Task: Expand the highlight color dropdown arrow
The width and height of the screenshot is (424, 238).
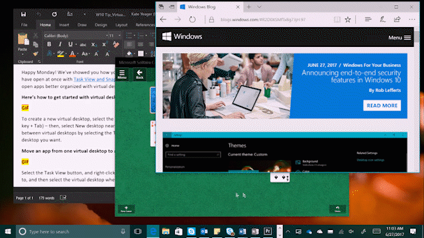Action: pos(66,54)
